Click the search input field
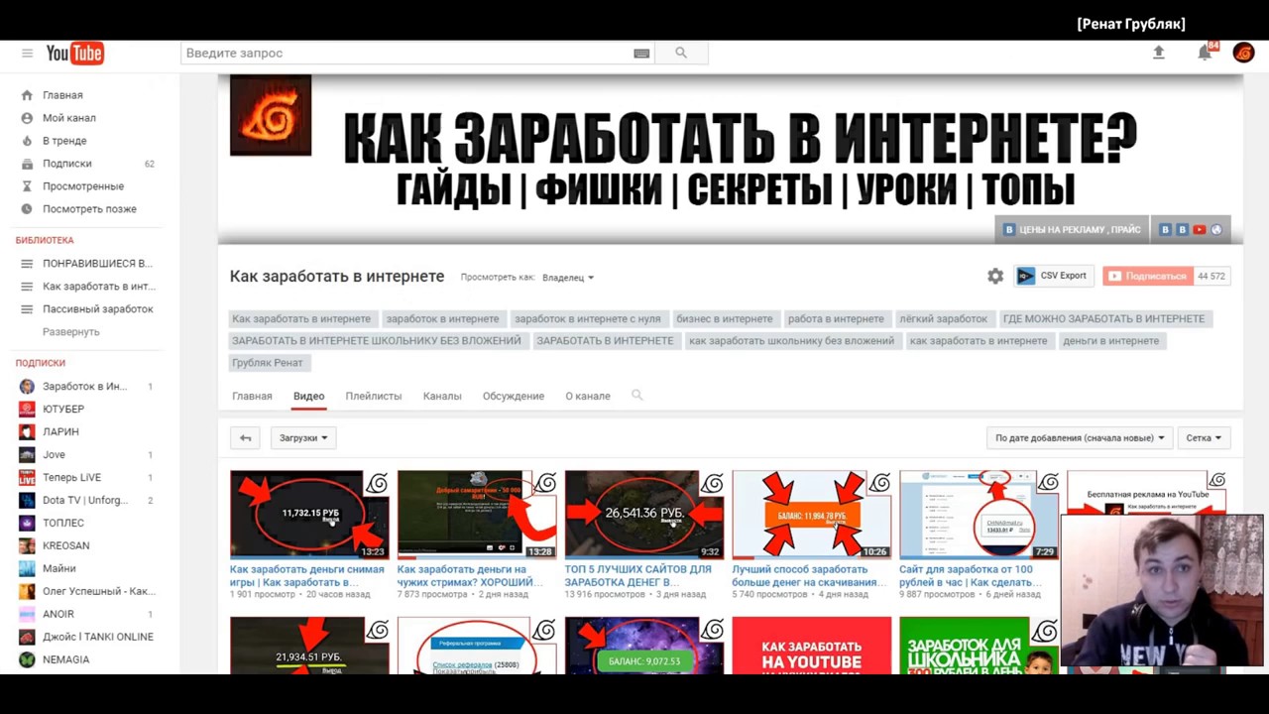 (406, 53)
